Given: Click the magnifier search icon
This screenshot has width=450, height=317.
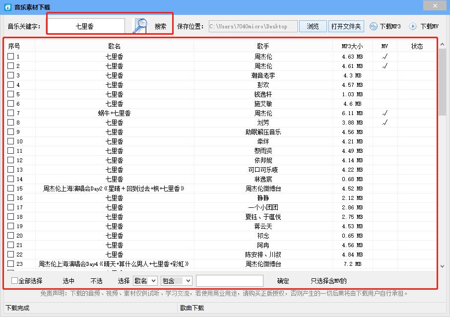Looking at the screenshot, I should pos(140,25).
